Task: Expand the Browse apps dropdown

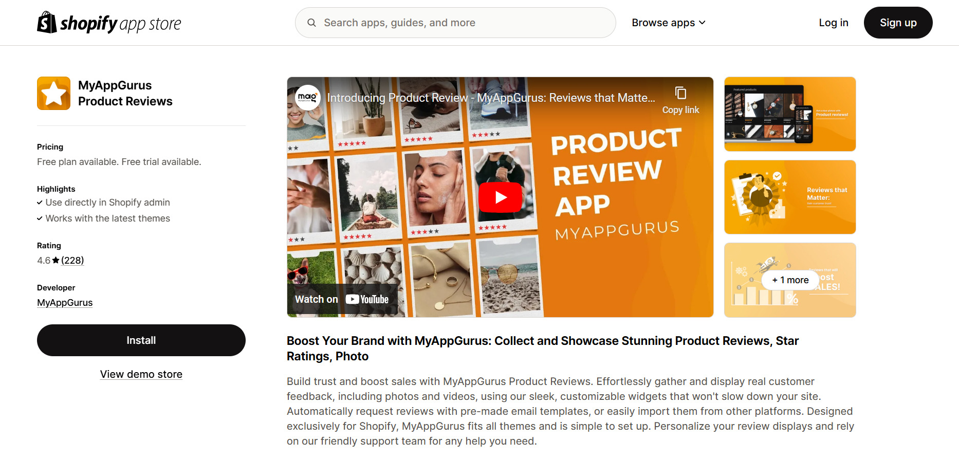Action: coord(669,23)
